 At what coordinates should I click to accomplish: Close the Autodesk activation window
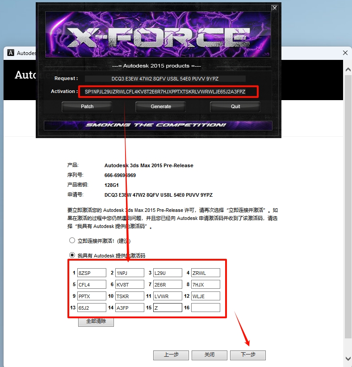point(345,53)
